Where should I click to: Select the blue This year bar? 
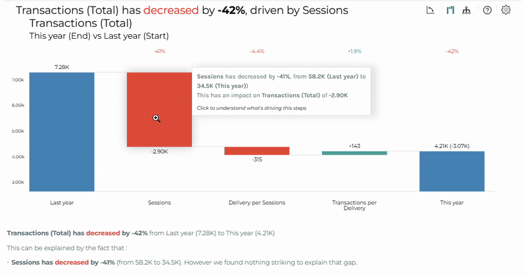point(452,172)
